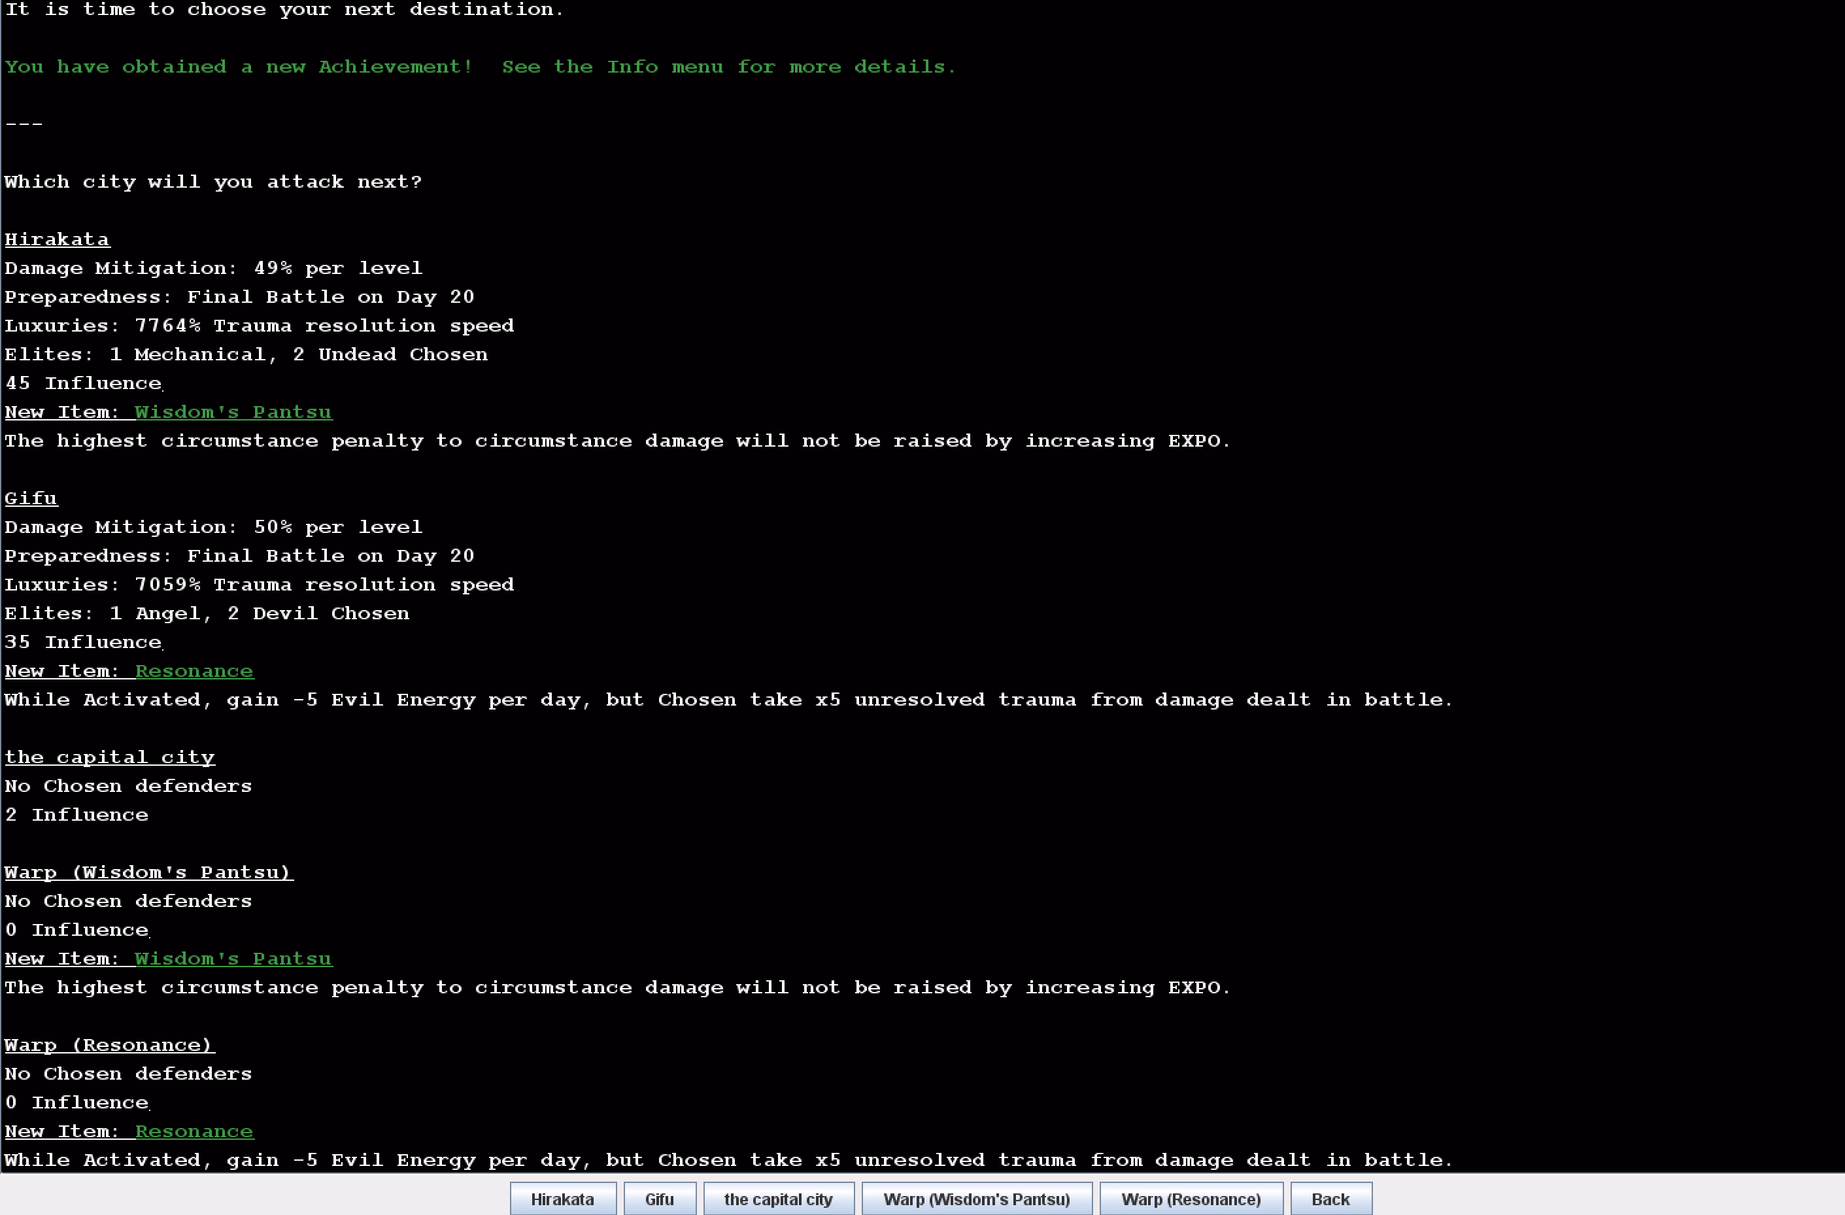Click the underlined Hirakata city heading

click(57, 239)
